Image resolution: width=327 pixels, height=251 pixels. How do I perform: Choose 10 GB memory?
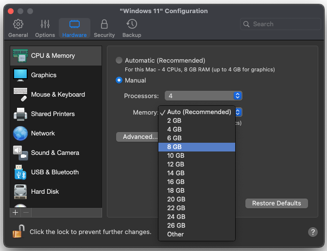tap(197, 155)
